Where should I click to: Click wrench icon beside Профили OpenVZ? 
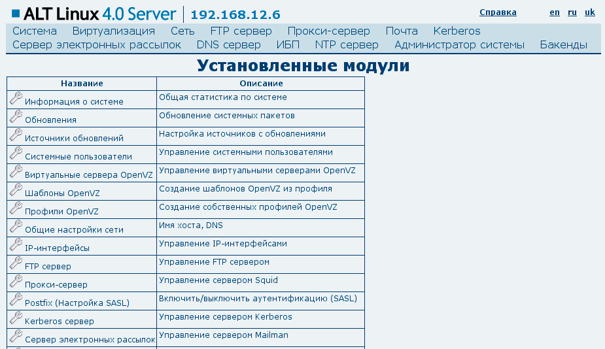tap(16, 208)
